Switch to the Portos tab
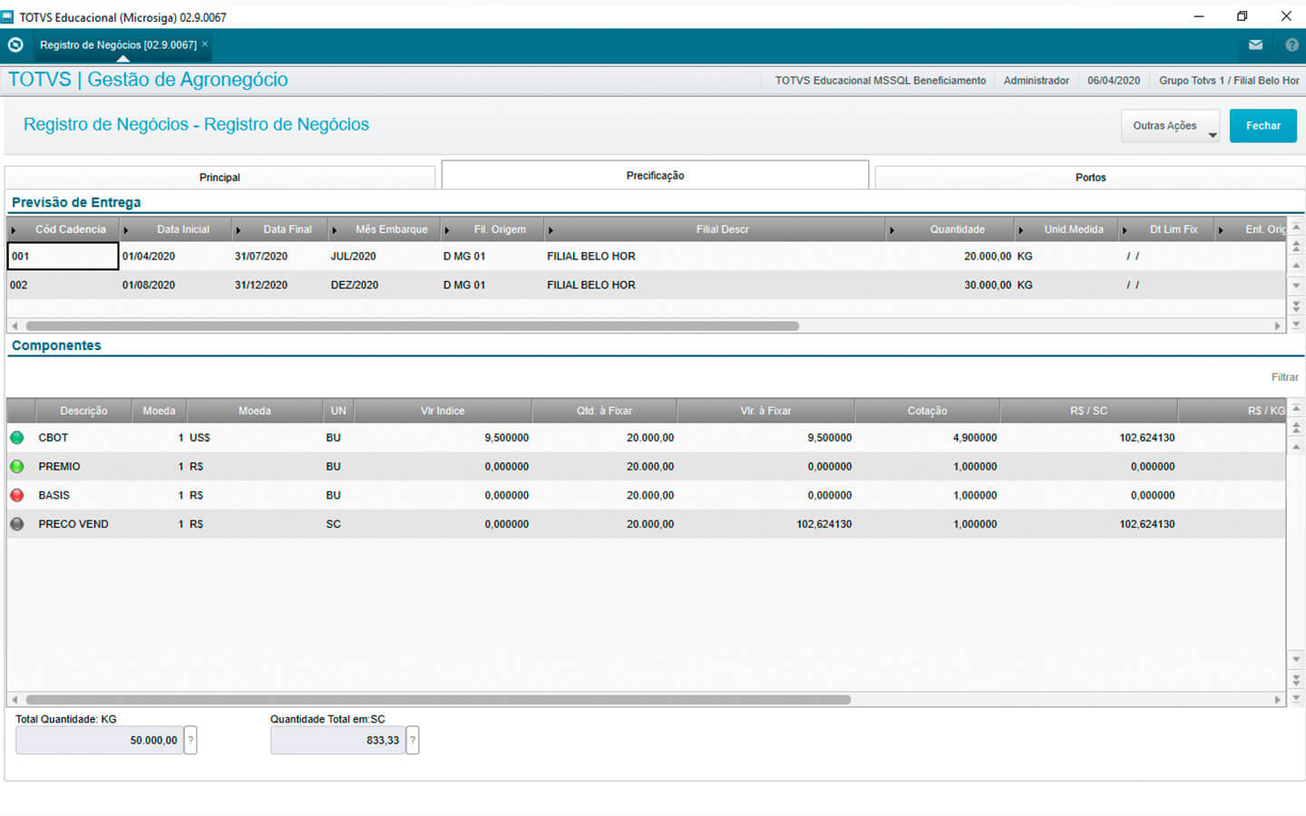 click(x=1090, y=178)
